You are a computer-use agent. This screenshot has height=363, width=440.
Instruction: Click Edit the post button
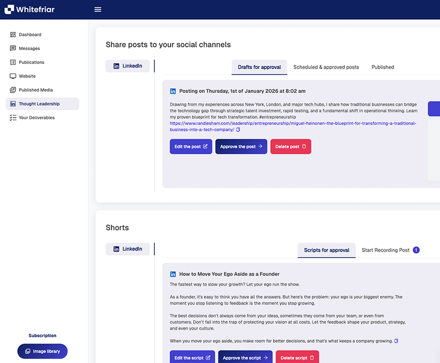point(191,146)
